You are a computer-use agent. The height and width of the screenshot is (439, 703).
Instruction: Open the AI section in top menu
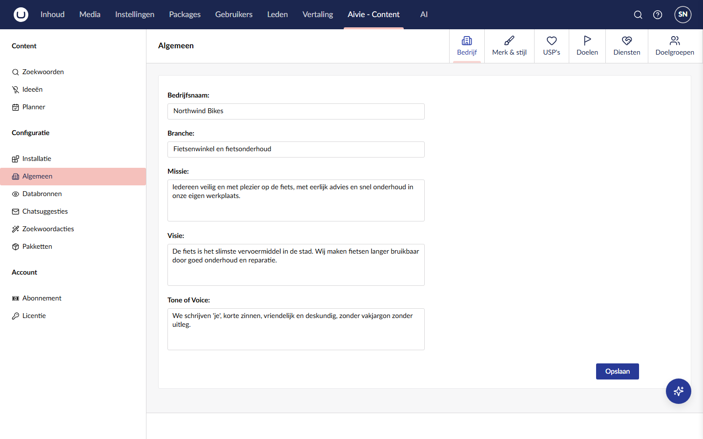pos(424,15)
